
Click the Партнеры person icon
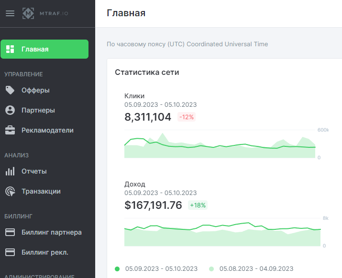tap(10, 110)
